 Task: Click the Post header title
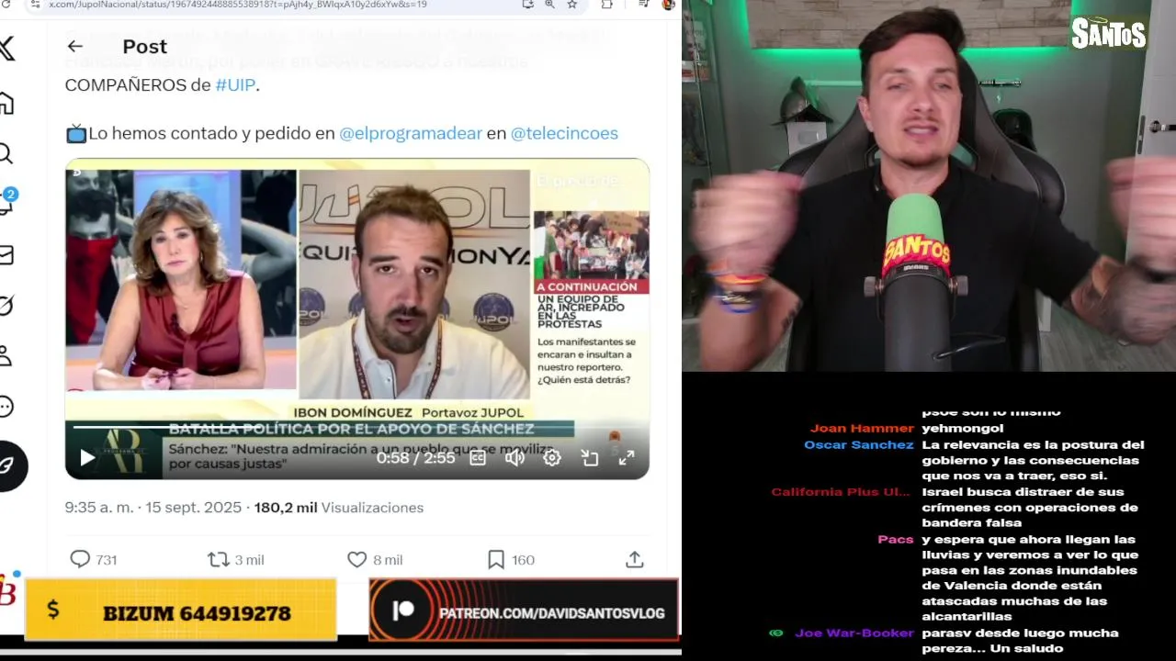pos(144,46)
